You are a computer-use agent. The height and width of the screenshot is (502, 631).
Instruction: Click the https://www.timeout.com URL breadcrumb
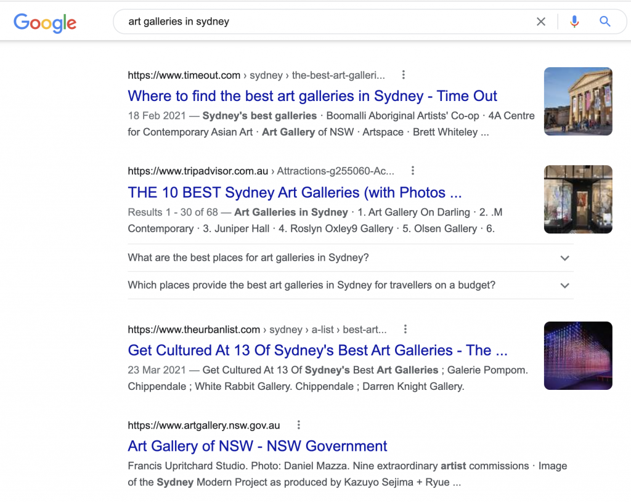(256, 75)
